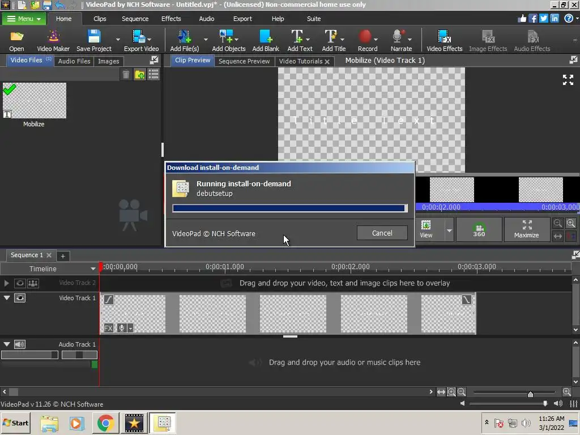Screen dimensions: 580x435
Task: Open Narrate dropdown arrow
Action: 410,39
